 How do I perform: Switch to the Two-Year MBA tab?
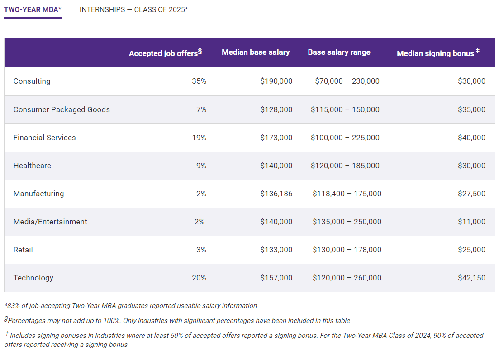(33, 9)
